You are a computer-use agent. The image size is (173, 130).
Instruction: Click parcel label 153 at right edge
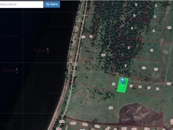point(169,84)
